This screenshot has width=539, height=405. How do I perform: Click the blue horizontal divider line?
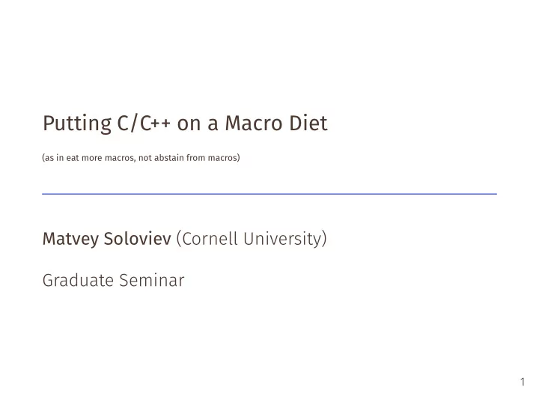269,194
